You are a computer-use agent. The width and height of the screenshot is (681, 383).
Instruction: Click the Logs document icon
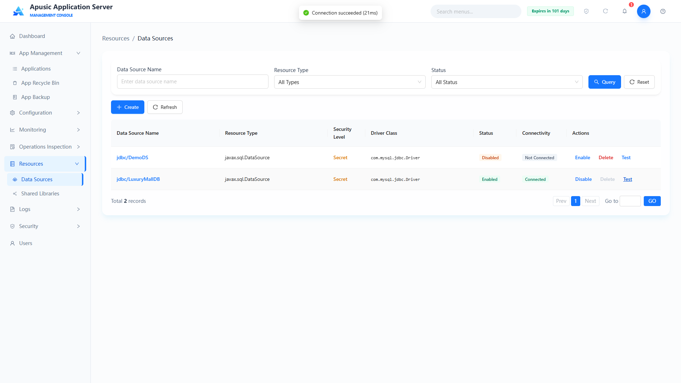[x=12, y=209]
